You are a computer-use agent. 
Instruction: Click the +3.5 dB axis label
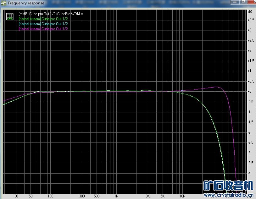tap(251, 20)
